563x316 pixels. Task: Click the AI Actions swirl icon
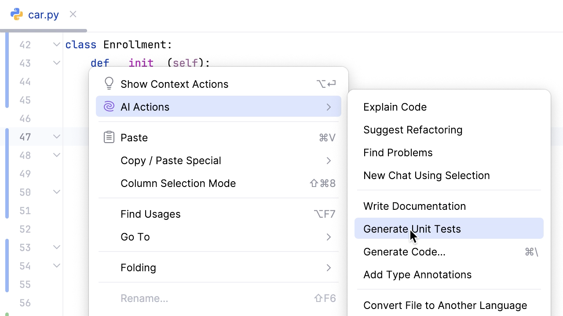coord(109,107)
